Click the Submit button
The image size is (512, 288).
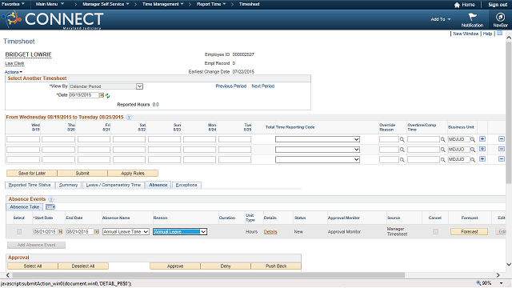(x=82, y=174)
